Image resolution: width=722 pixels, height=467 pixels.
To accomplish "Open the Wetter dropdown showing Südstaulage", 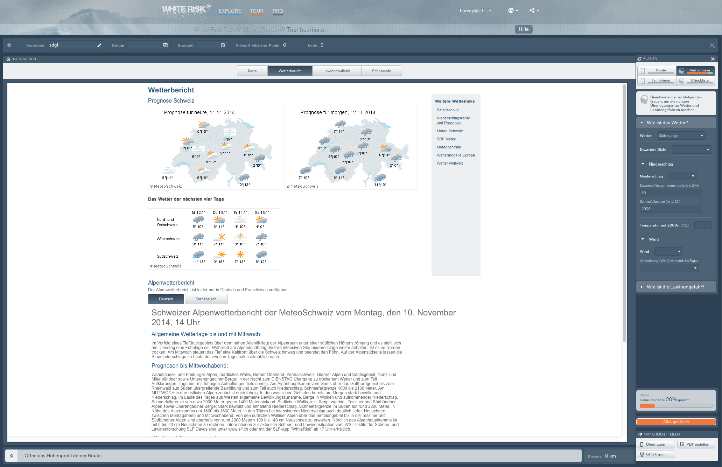I will coord(681,135).
